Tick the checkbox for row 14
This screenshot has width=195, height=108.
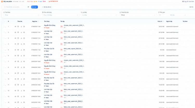[4, 102]
